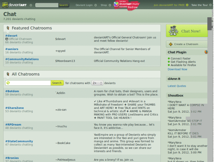Open the $Moonbeam13 profile
This screenshot has height=162, width=216.
pyautogui.click(x=65, y=61)
